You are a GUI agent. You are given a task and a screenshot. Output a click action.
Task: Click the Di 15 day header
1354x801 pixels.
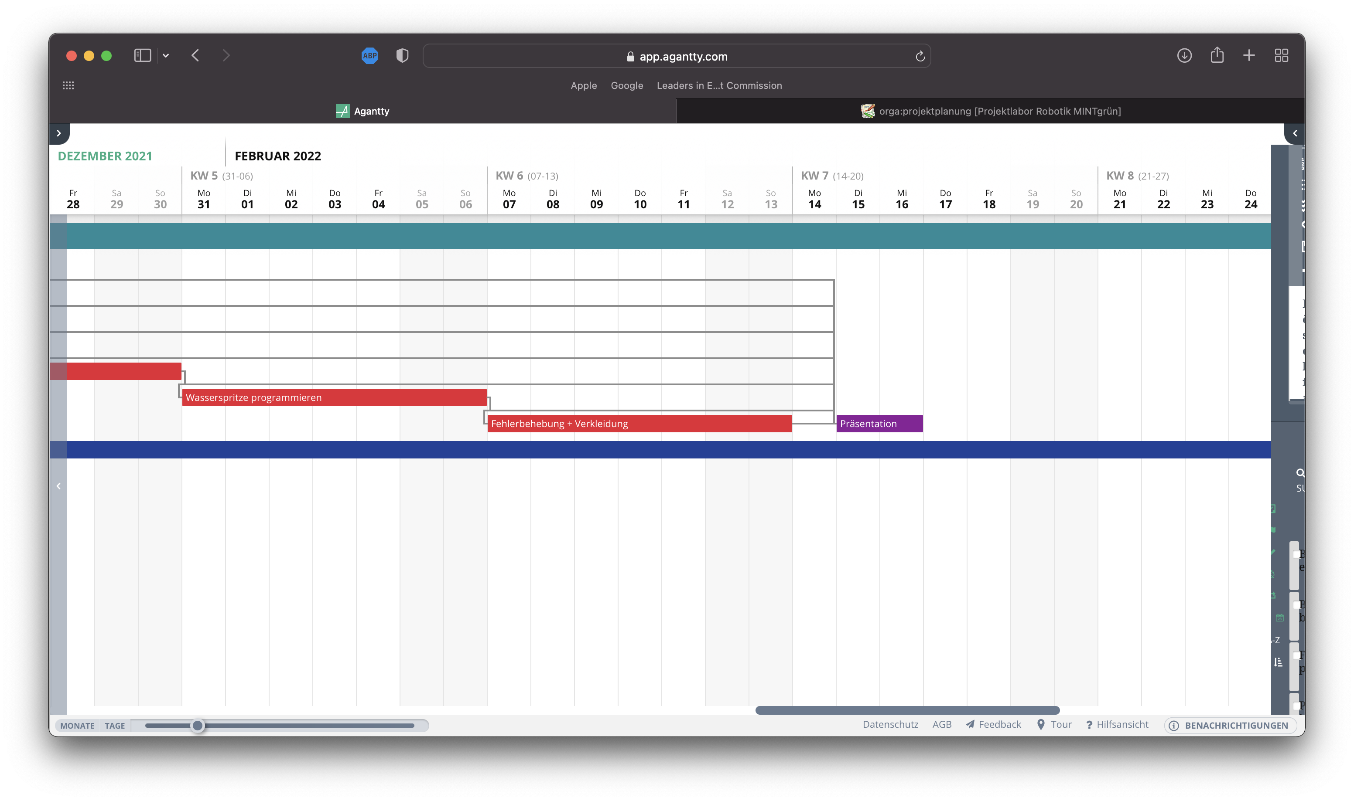(858, 199)
